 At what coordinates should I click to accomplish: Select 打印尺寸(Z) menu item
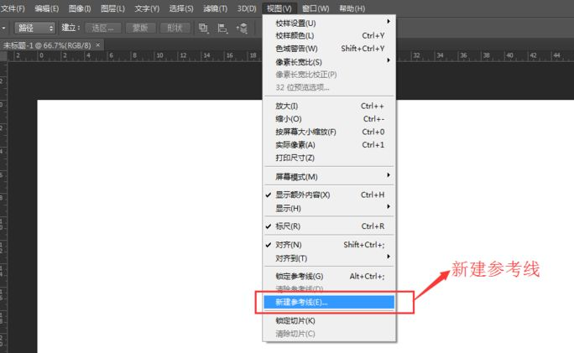(x=329, y=158)
